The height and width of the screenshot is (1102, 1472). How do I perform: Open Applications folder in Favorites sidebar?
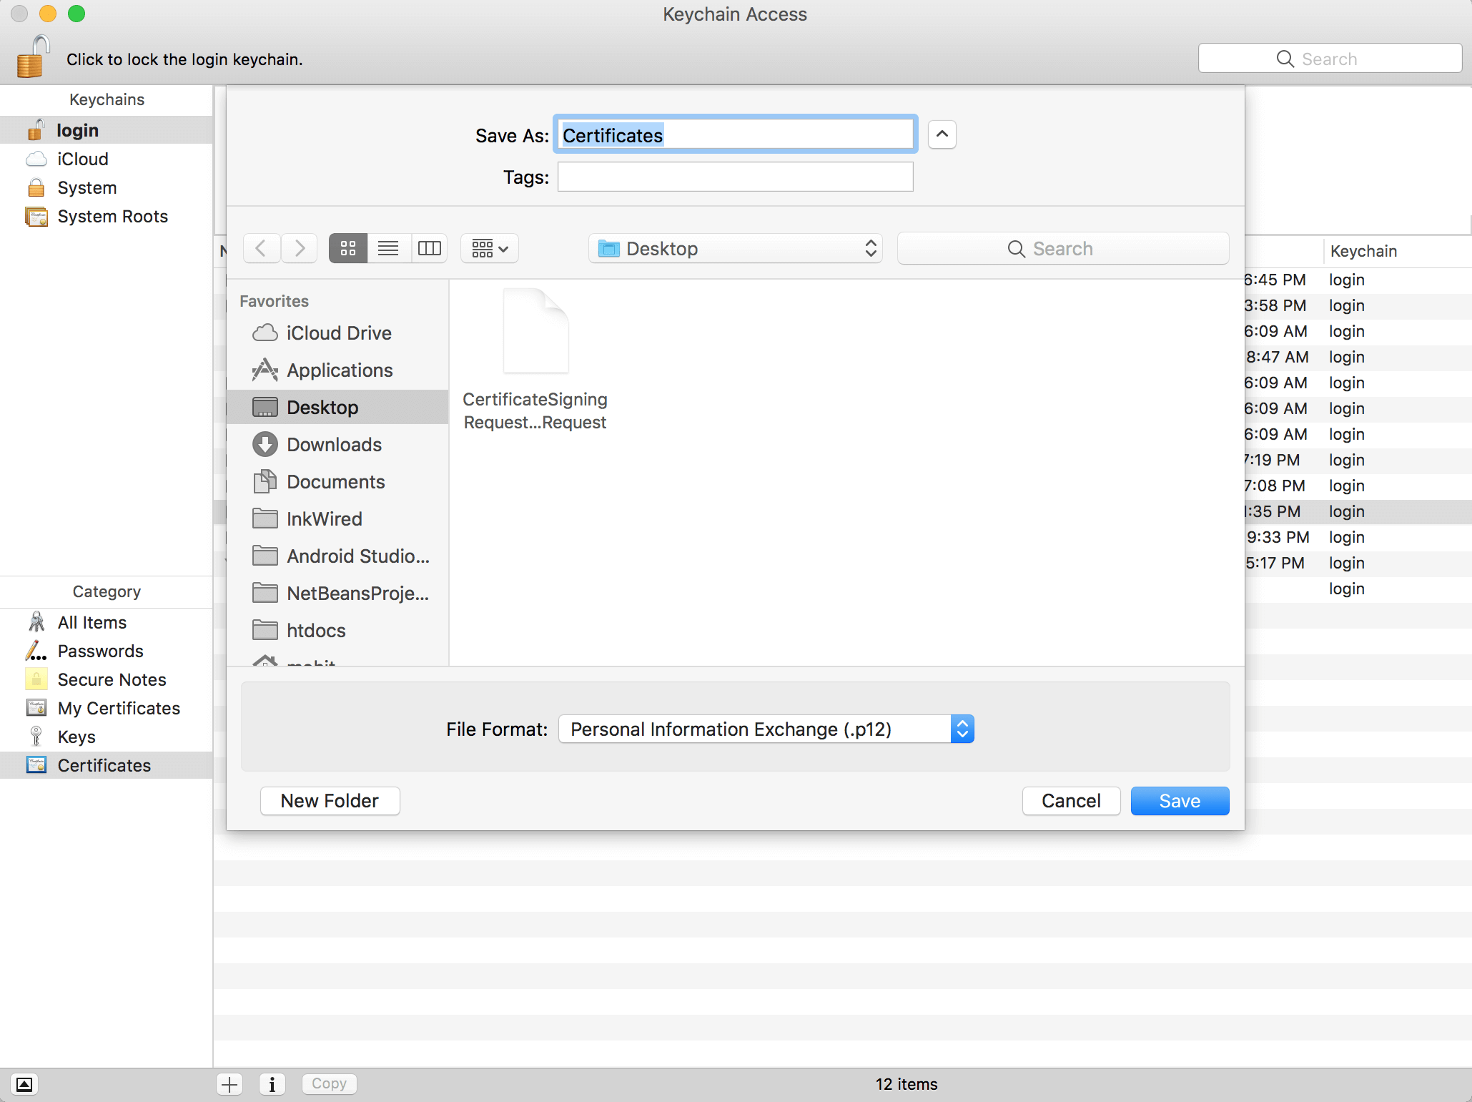coord(340,370)
